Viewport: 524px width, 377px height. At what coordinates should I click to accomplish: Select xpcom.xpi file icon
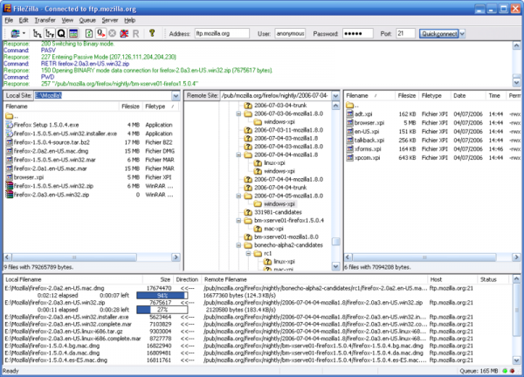pyautogui.click(x=350, y=157)
